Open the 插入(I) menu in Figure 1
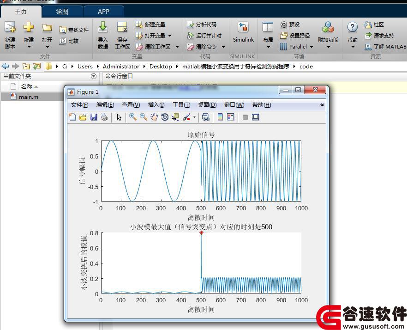 [156, 105]
